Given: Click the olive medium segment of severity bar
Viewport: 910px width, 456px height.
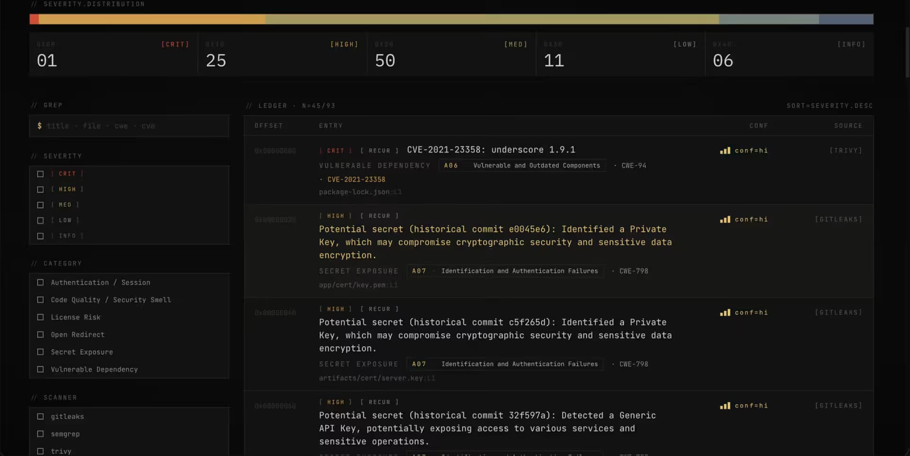Looking at the screenshot, I should pyautogui.click(x=492, y=19).
